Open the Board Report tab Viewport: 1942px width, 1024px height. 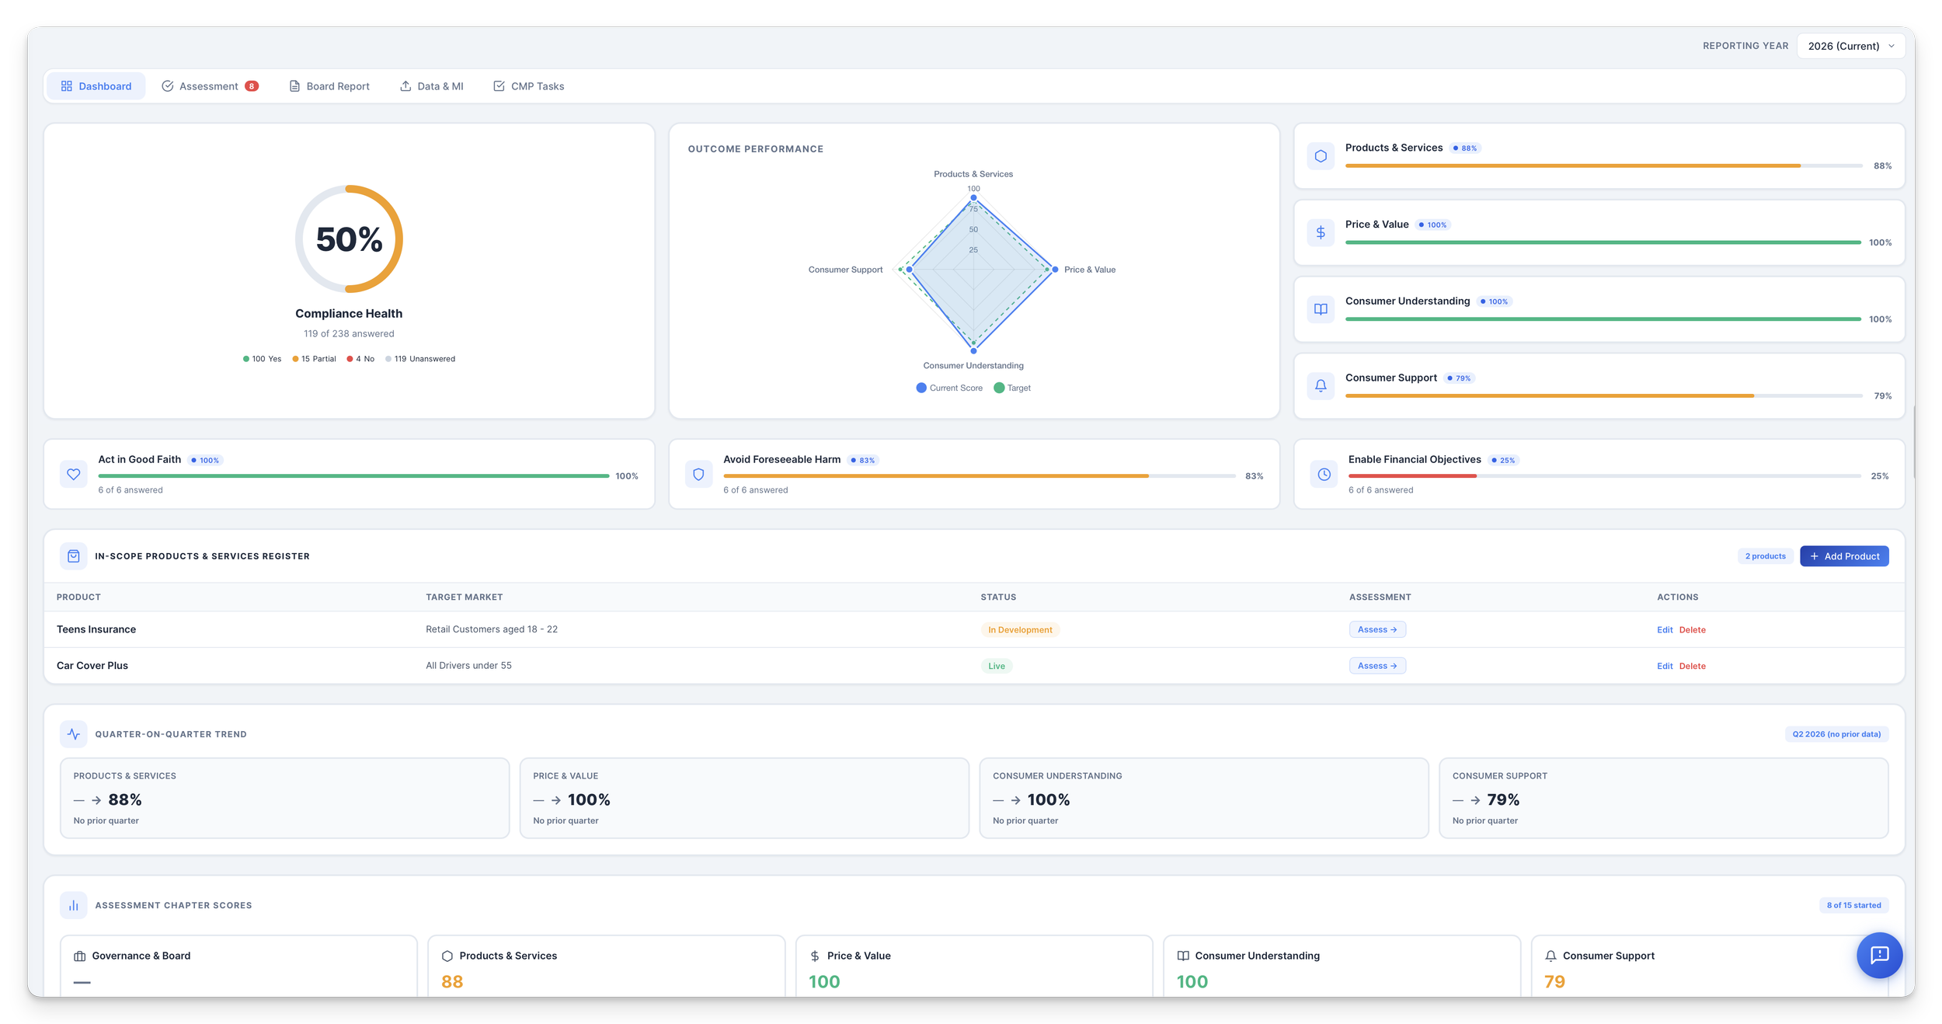click(329, 86)
